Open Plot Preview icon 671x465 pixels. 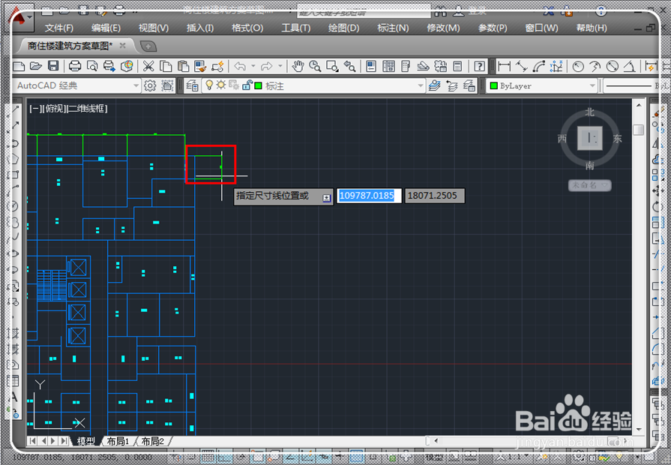point(92,66)
